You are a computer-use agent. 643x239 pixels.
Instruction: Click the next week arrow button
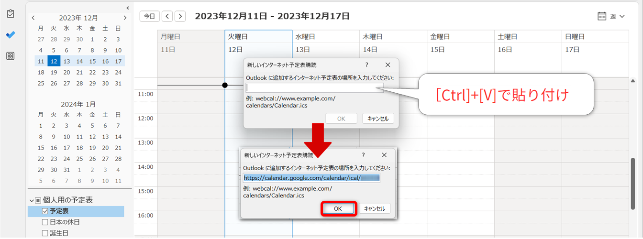click(x=180, y=16)
